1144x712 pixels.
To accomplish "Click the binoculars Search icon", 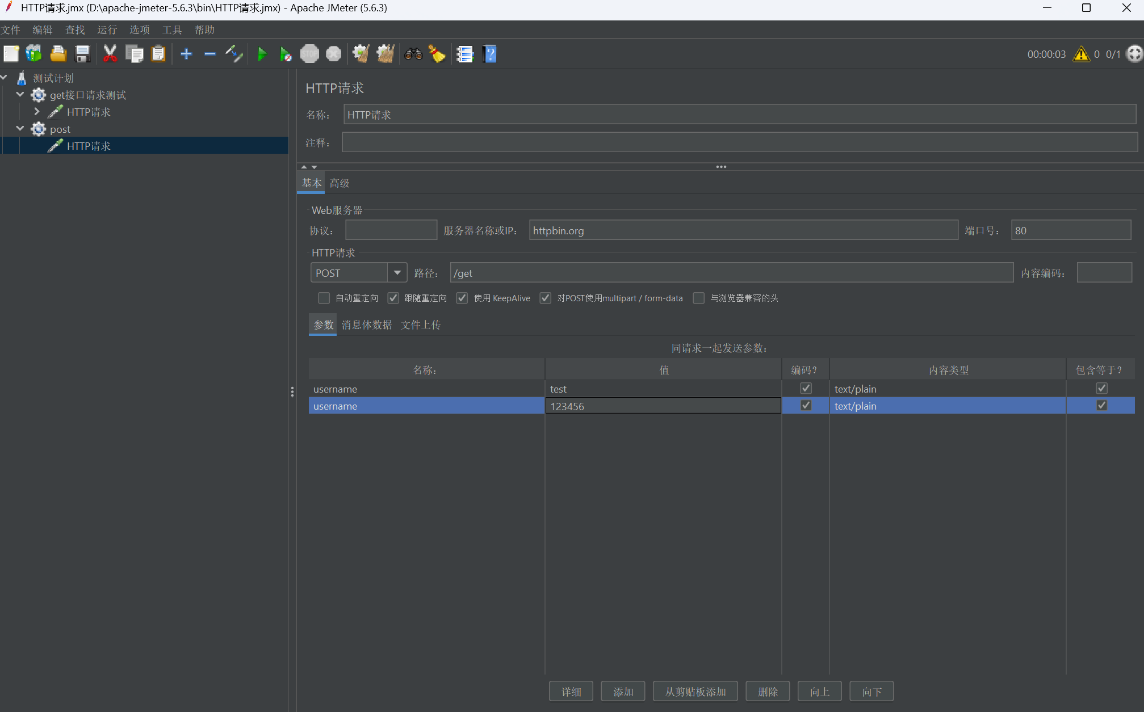I will pos(413,54).
